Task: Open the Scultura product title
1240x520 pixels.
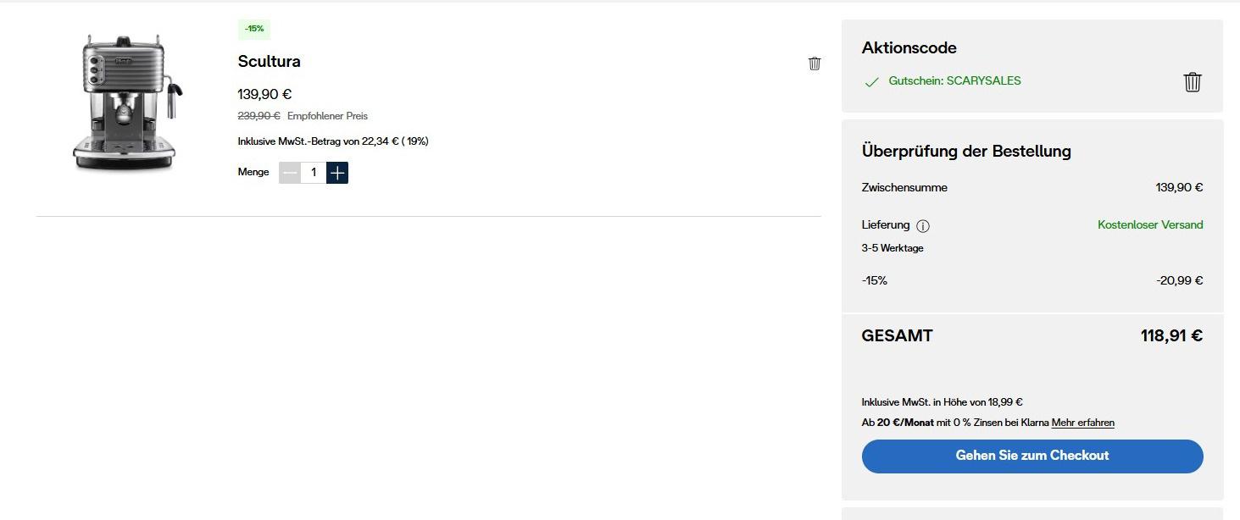Action: [269, 61]
